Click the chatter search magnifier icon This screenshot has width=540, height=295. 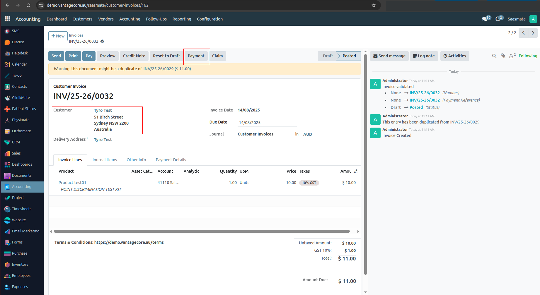[494, 56]
